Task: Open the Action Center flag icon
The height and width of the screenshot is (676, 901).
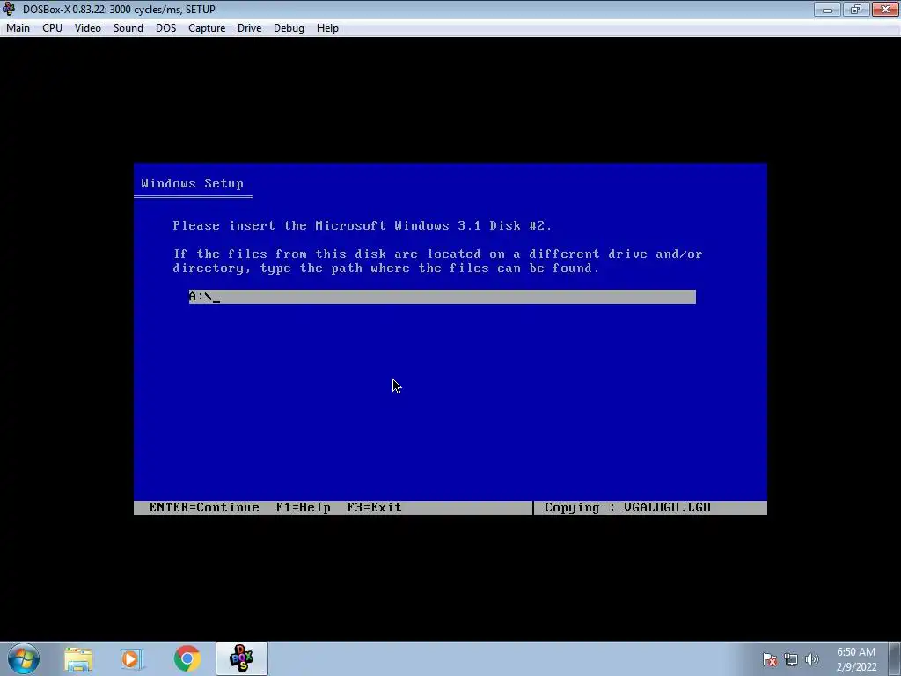Action: (x=769, y=659)
